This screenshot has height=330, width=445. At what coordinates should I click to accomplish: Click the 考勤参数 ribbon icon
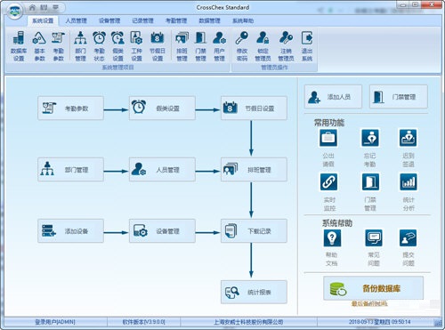click(58, 46)
